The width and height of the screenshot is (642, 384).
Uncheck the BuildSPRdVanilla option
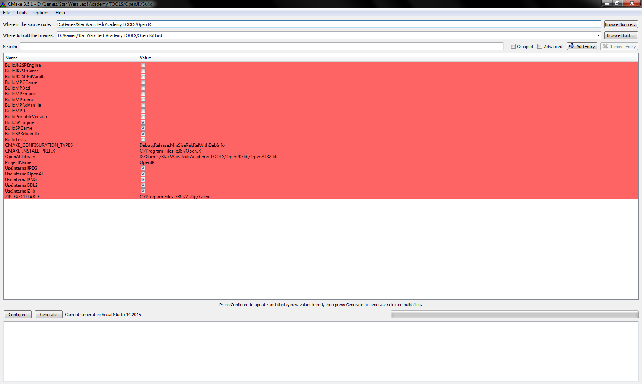143,134
